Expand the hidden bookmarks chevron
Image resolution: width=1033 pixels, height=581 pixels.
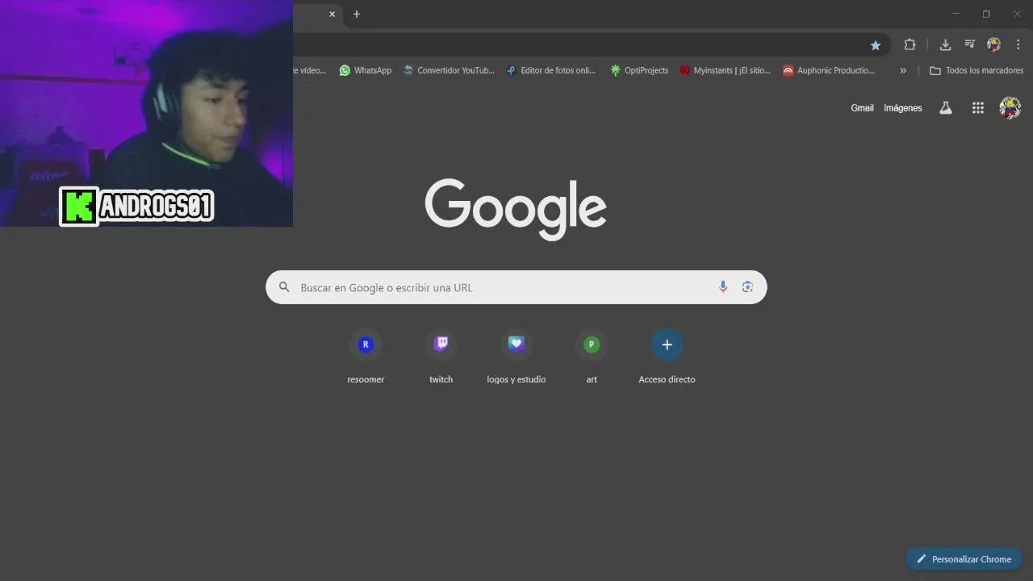903,70
